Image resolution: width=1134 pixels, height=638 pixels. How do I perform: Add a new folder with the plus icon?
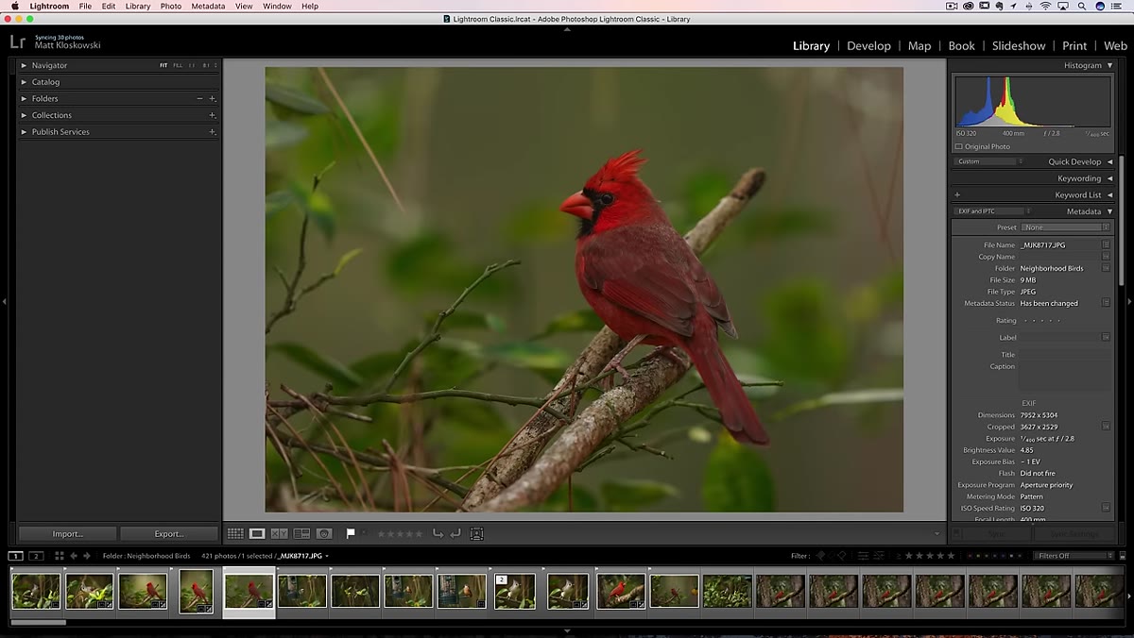point(212,98)
